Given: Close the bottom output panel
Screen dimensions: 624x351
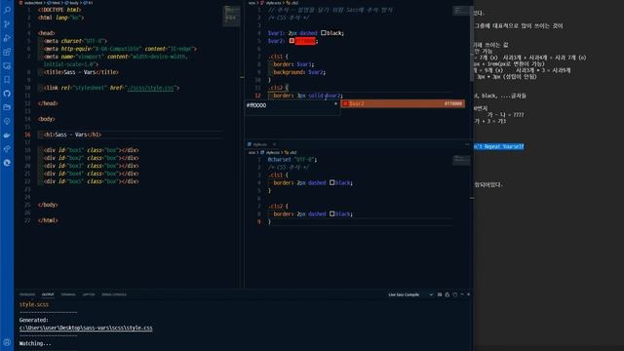Looking at the screenshot, I should (468, 294).
